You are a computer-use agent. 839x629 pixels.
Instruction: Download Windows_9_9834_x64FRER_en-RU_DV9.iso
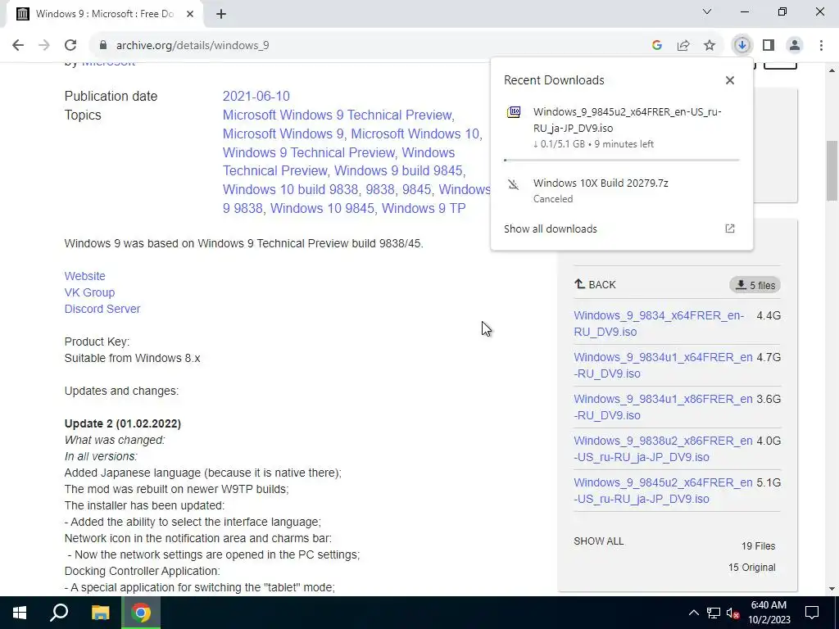click(x=659, y=324)
